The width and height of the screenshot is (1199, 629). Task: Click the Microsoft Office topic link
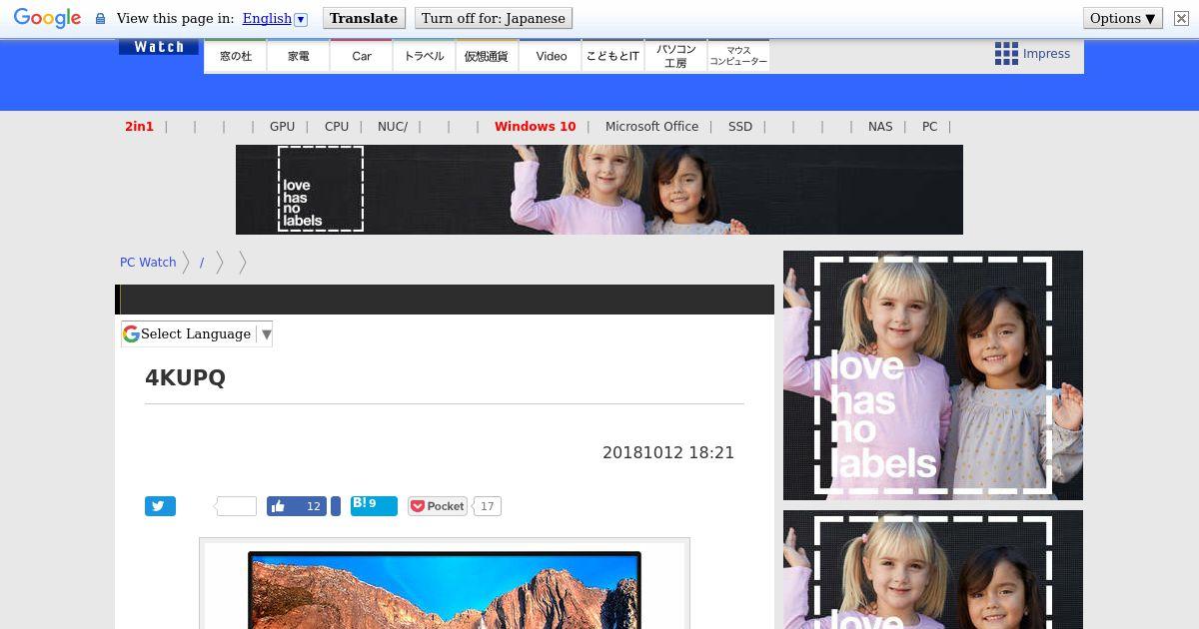651,127
